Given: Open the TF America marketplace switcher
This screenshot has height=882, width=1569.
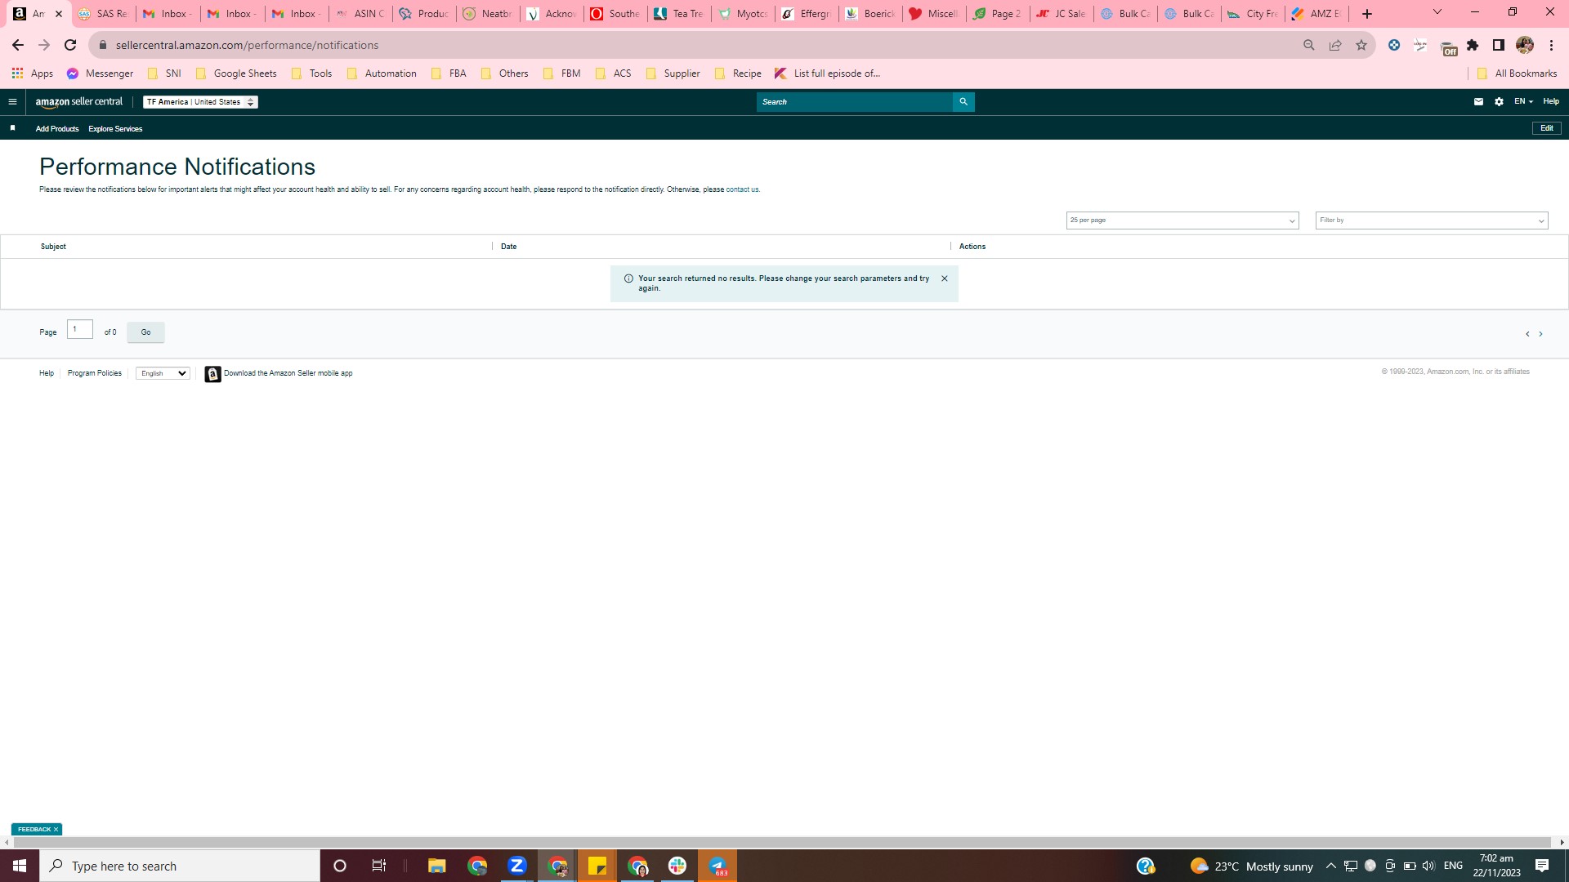Looking at the screenshot, I should pyautogui.click(x=200, y=102).
